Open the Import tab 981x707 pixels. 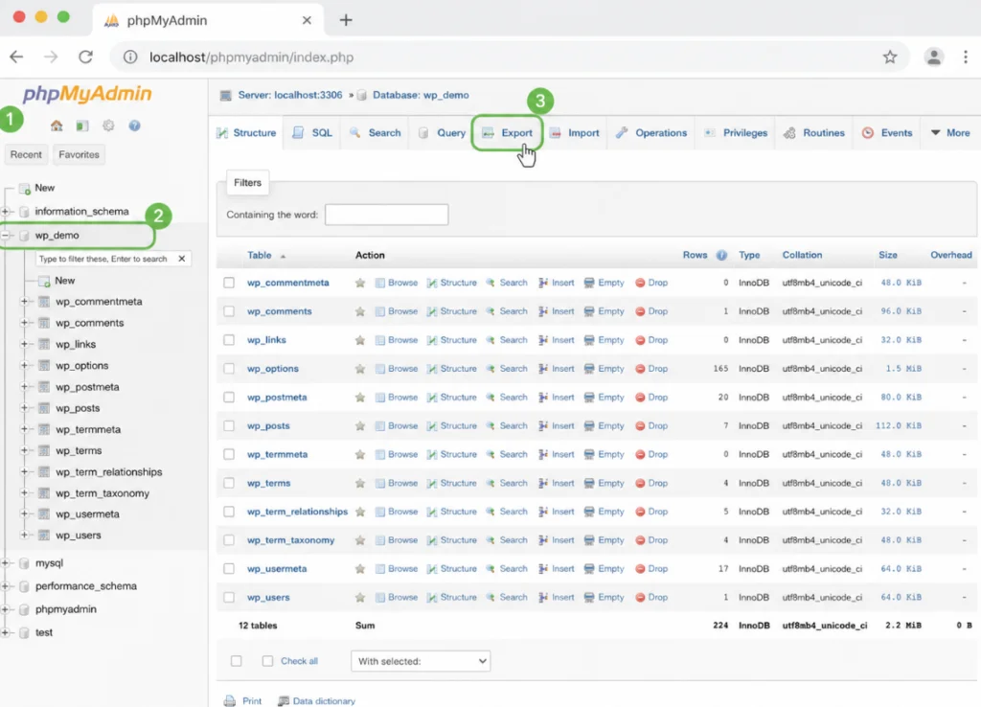[575, 132]
